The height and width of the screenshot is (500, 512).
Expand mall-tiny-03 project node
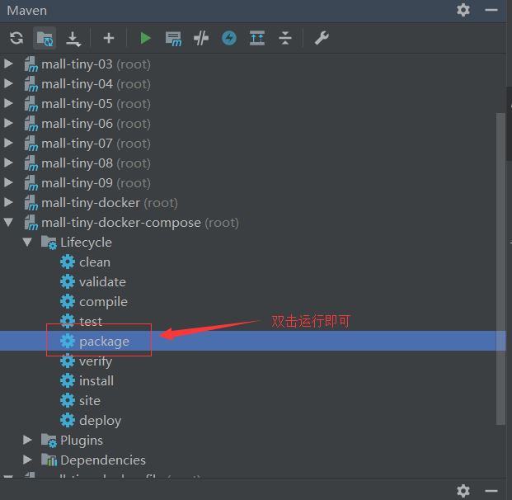pyautogui.click(x=8, y=64)
